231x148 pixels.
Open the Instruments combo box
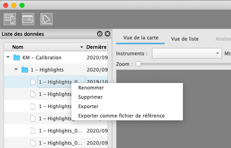point(187,53)
